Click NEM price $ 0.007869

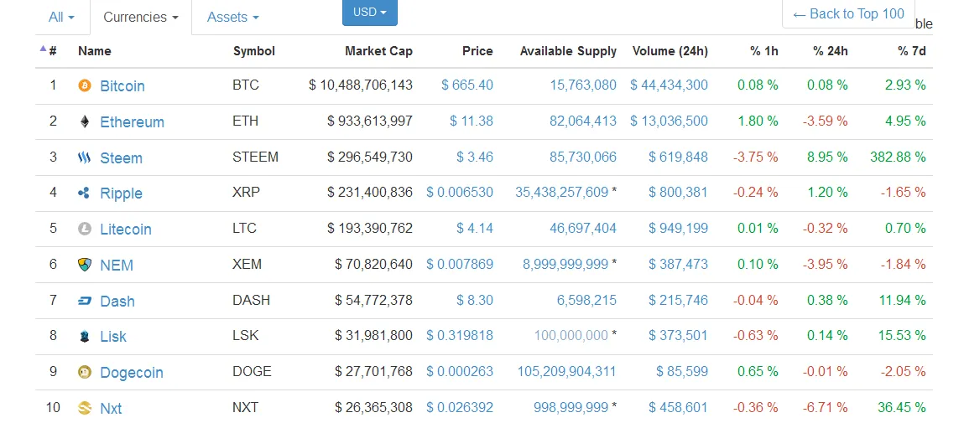[460, 264]
